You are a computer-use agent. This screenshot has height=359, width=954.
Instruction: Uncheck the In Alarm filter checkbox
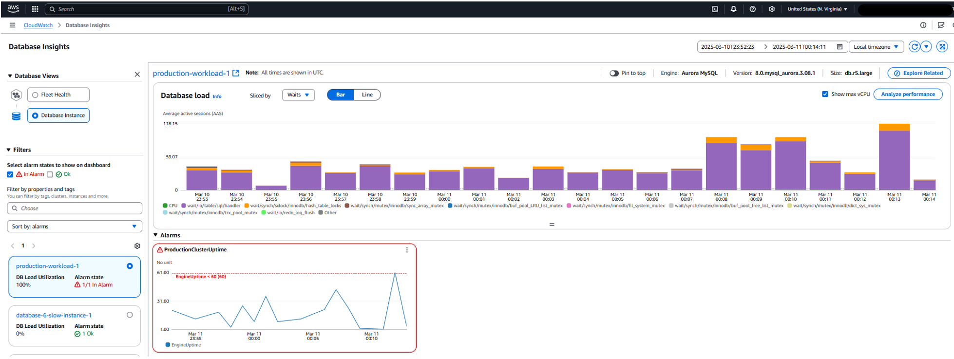tap(10, 174)
